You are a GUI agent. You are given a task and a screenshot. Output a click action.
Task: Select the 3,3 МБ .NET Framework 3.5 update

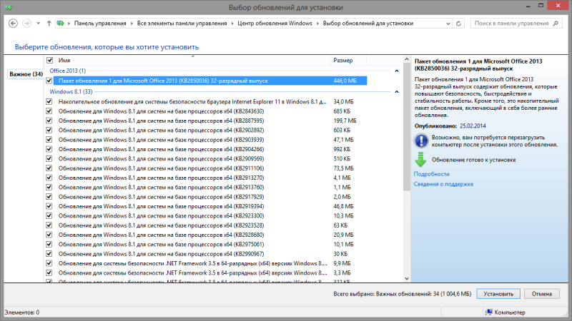[x=206, y=272]
